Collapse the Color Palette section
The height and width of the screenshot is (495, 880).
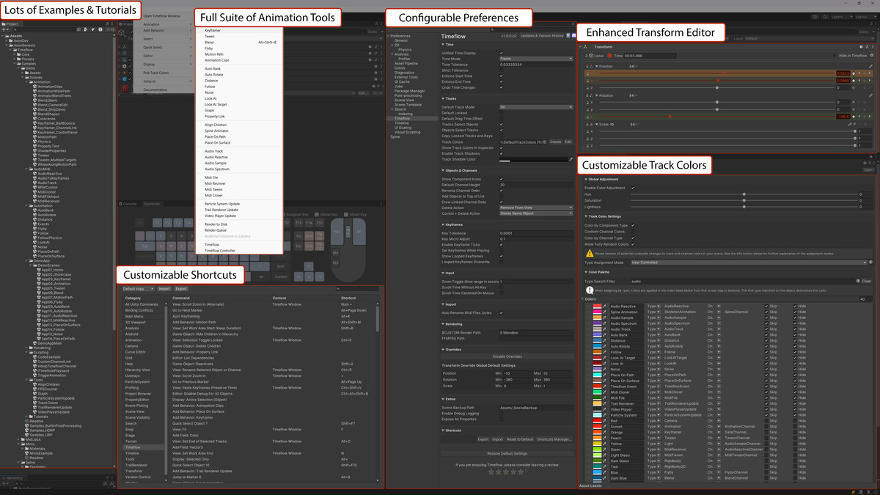[586, 272]
